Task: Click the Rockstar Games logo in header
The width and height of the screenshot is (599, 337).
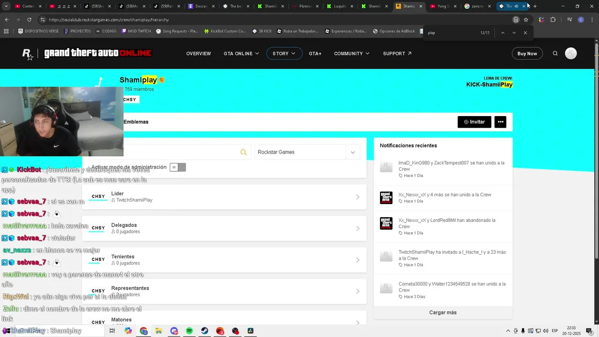Action: coord(28,54)
